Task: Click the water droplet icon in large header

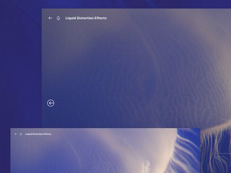Action: coord(58,18)
